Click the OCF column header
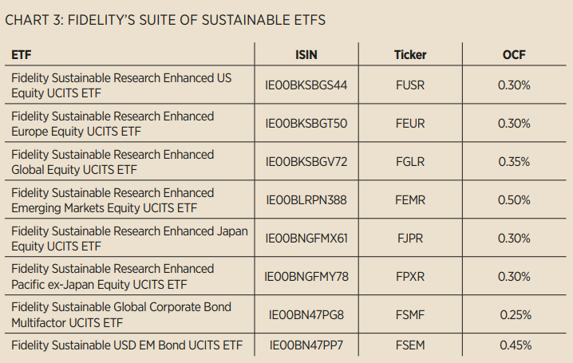This screenshot has width=573, height=363. [x=514, y=55]
